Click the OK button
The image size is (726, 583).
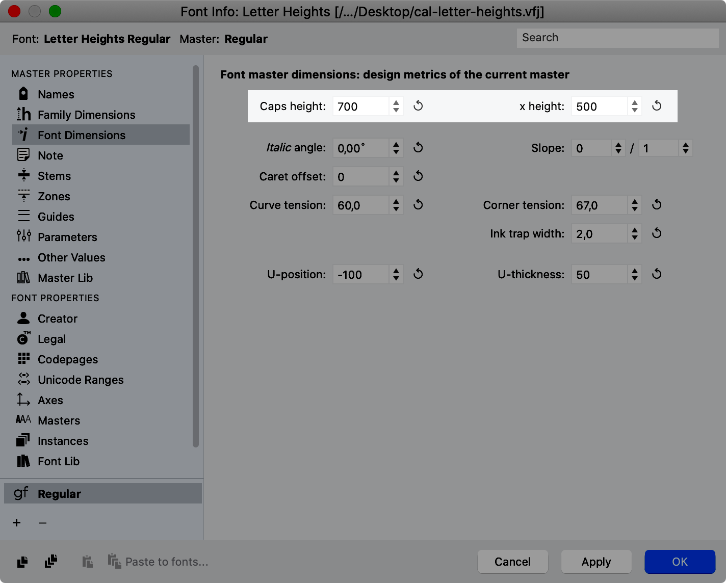click(x=680, y=562)
